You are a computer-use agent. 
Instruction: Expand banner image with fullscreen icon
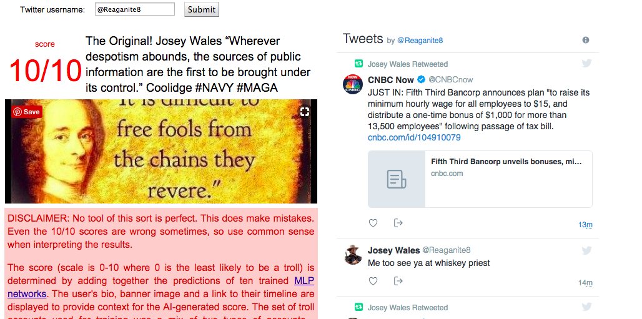(x=305, y=112)
